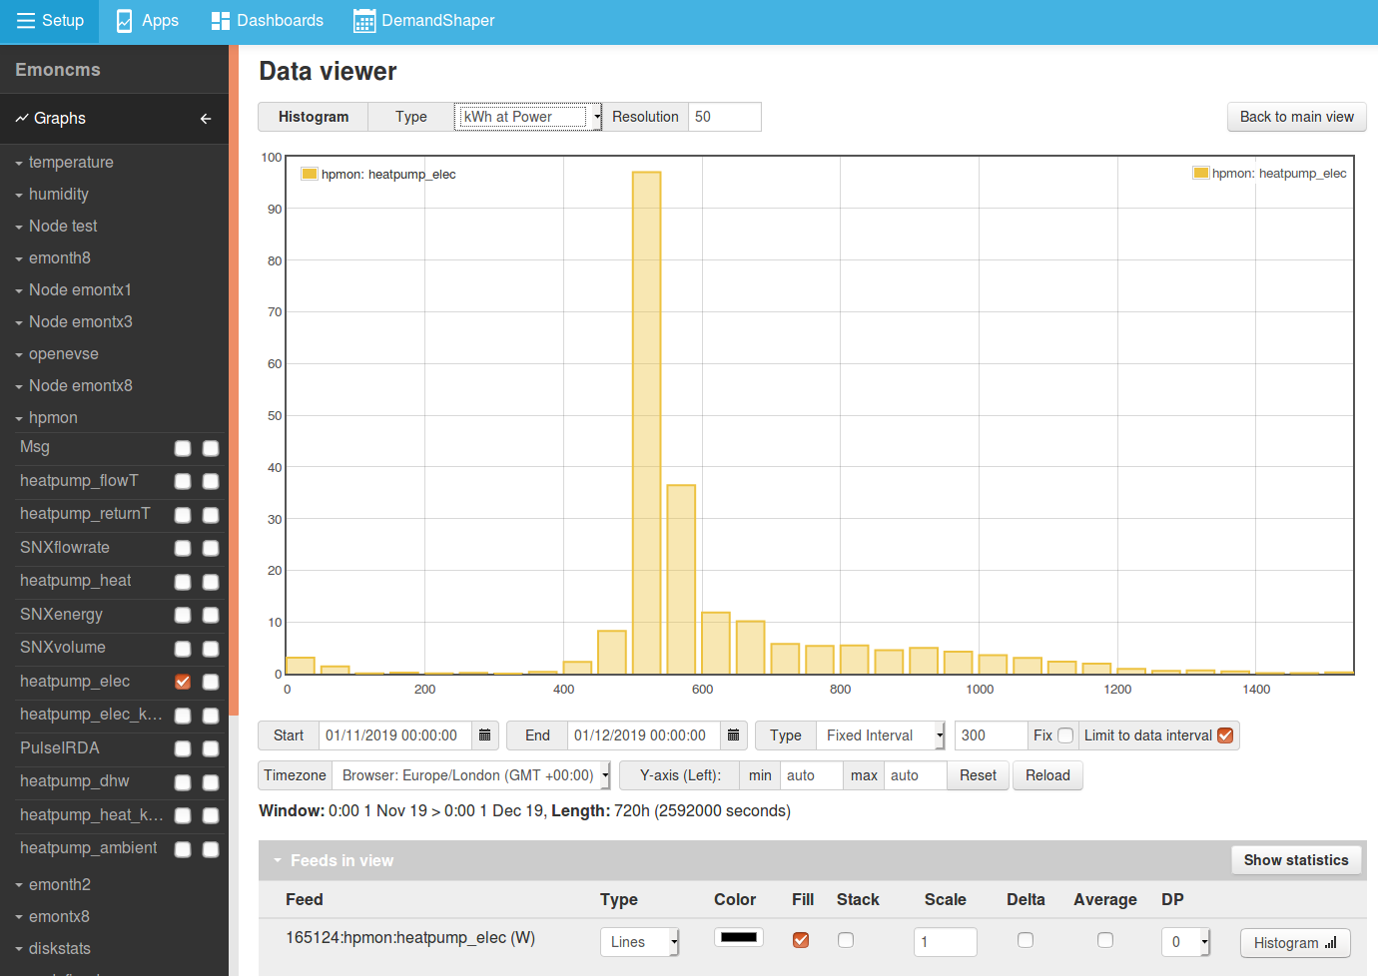Click the black color swatch for heatpump_elec

tap(739, 937)
